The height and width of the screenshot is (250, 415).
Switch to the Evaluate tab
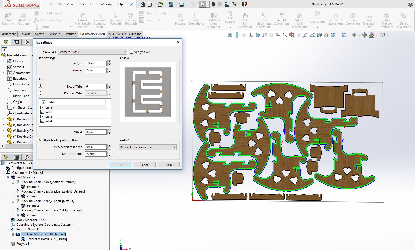coord(70,34)
